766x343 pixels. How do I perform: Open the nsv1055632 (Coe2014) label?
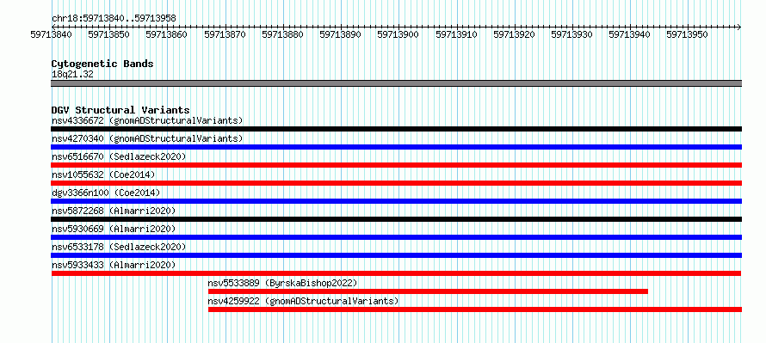pyautogui.click(x=103, y=175)
